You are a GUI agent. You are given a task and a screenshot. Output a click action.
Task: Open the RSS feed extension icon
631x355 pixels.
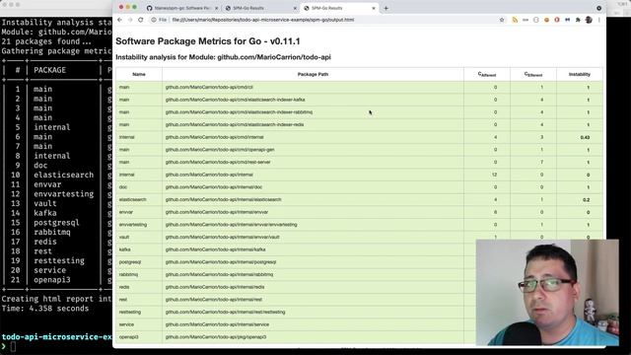pos(515,20)
